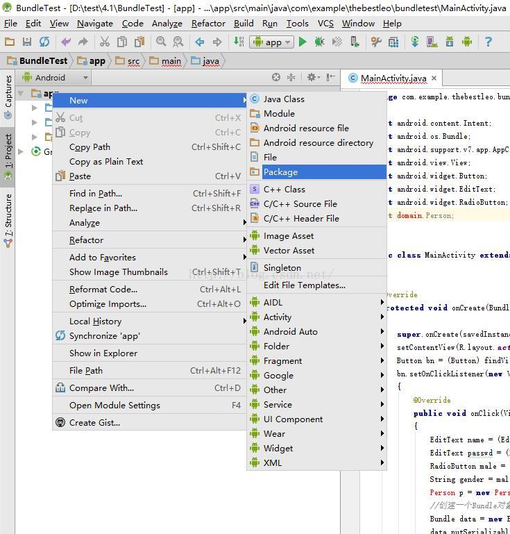
Task: Expand the Activity submenu
Action: click(x=317, y=317)
